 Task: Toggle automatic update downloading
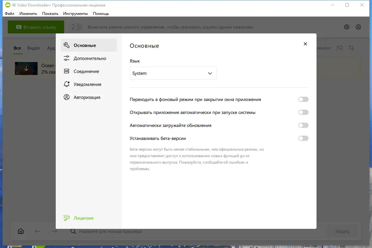coord(303,125)
